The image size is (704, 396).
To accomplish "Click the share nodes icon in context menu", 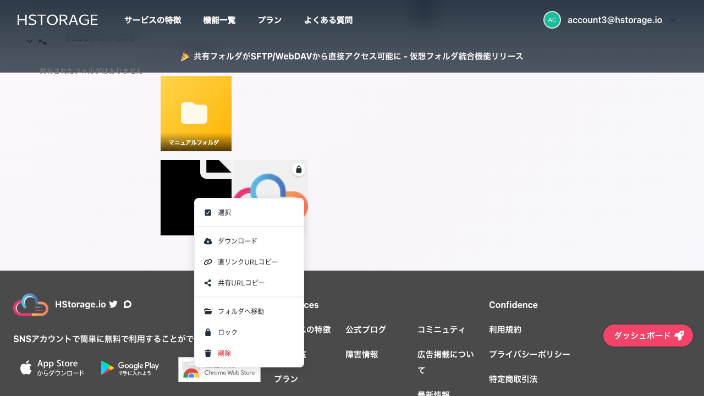I will [x=208, y=283].
